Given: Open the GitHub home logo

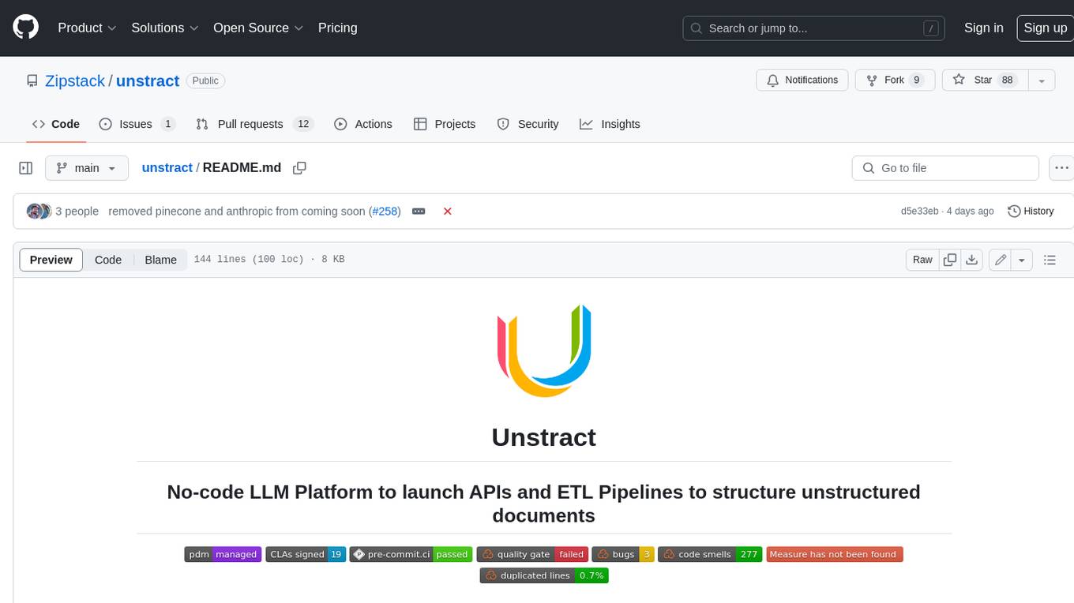Looking at the screenshot, I should tap(25, 28).
